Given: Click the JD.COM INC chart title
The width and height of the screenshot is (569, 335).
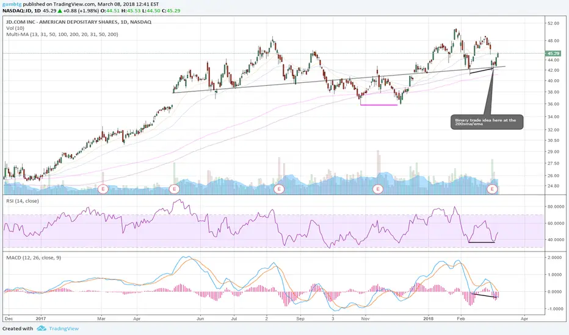Looking at the screenshot, I should (79, 22).
